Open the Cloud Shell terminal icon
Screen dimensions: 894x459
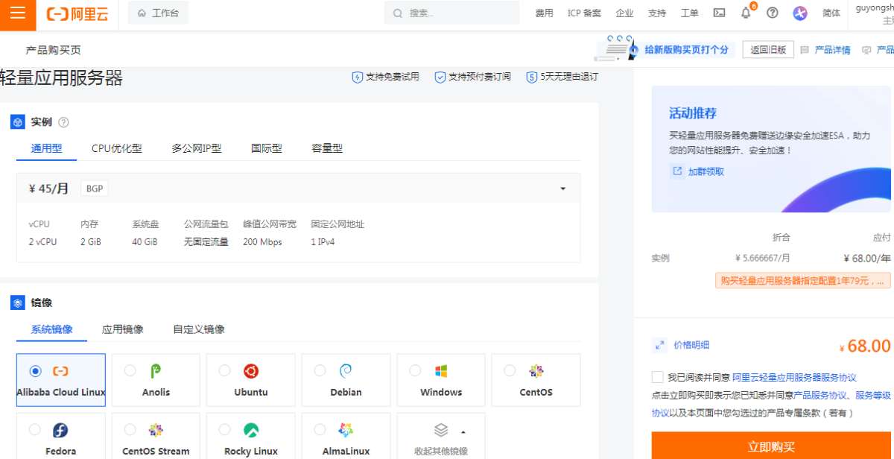click(x=717, y=13)
